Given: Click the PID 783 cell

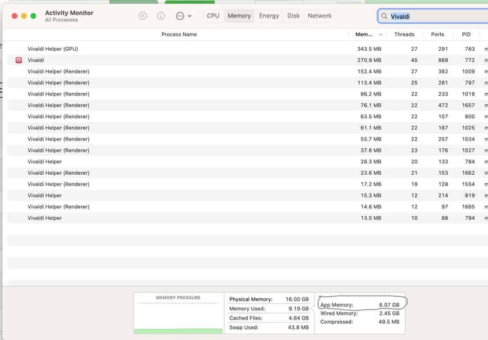Looking at the screenshot, I should coord(469,49).
